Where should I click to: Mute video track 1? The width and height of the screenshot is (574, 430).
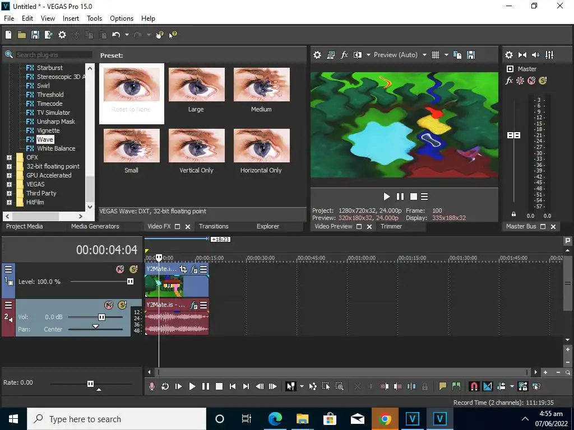pyautogui.click(x=120, y=269)
